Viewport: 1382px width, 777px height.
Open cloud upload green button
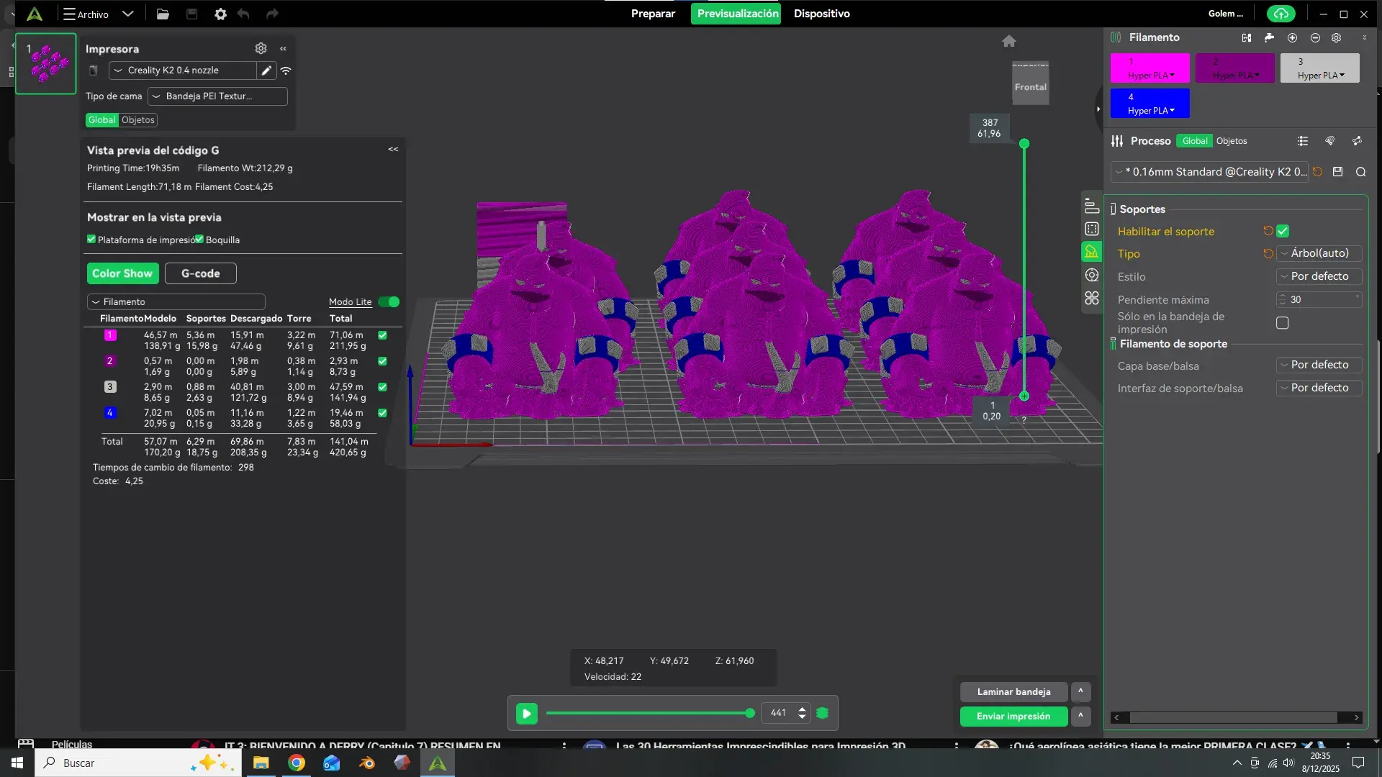(1281, 14)
